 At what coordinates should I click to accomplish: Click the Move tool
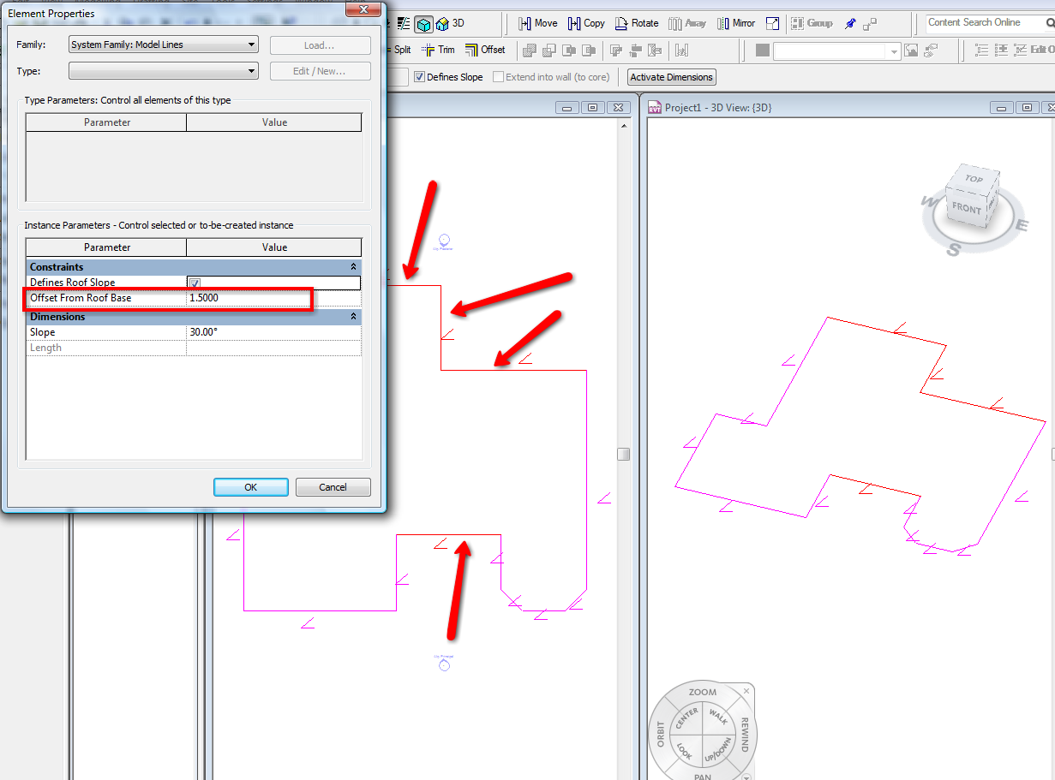coord(537,23)
